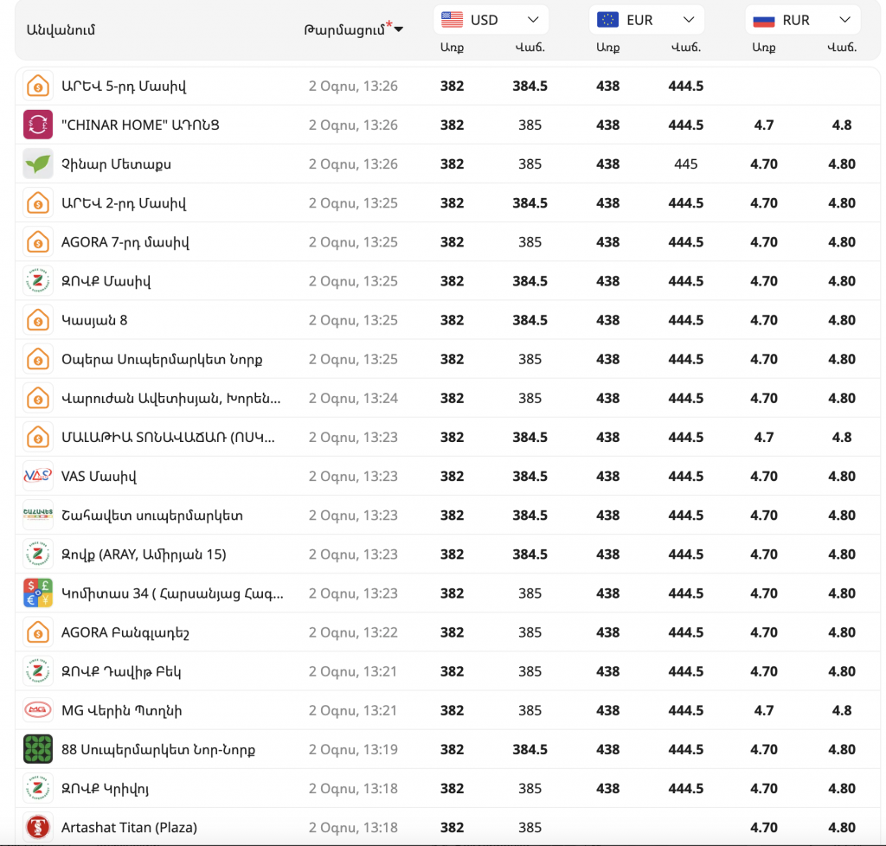Click the Շահավետ սուպերմարկետ logo icon
The image size is (886, 846).
click(38, 516)
